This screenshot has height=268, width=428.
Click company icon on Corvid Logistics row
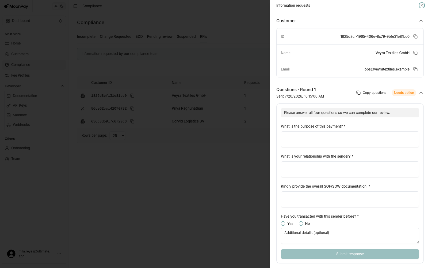coord(83,121)
